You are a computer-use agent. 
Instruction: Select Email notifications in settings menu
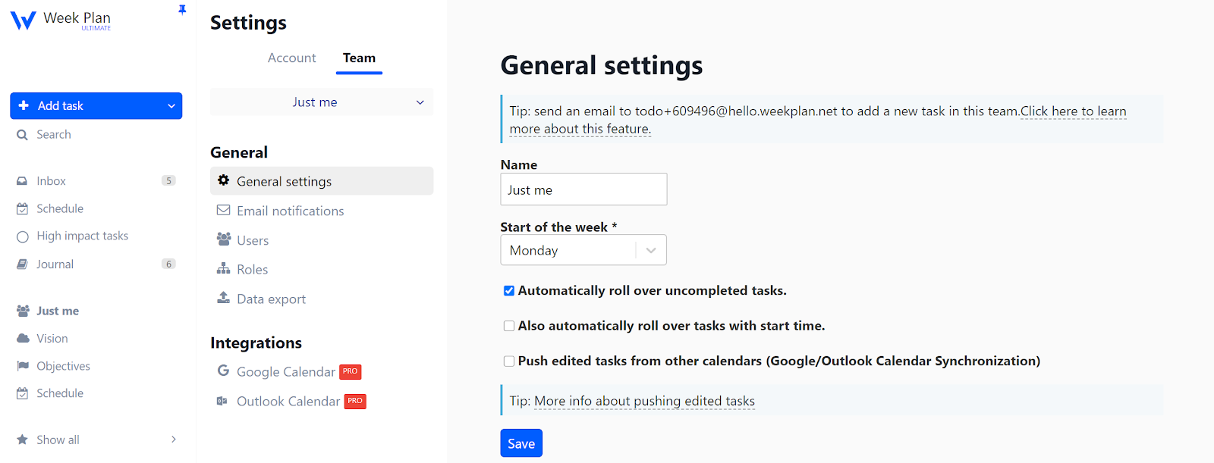[x=290, y=211]
